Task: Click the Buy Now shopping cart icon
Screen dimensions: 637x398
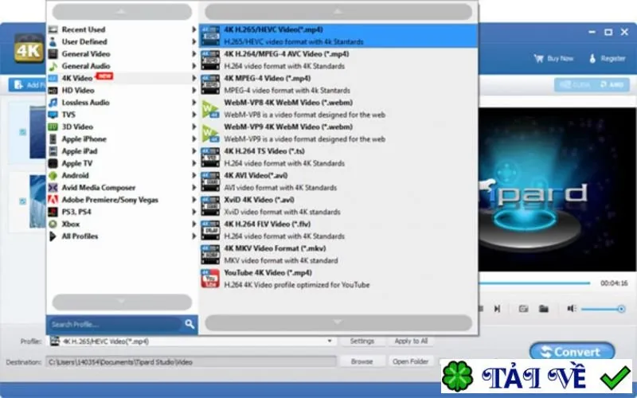Action: pyautogui.click(x=539, y=58)
